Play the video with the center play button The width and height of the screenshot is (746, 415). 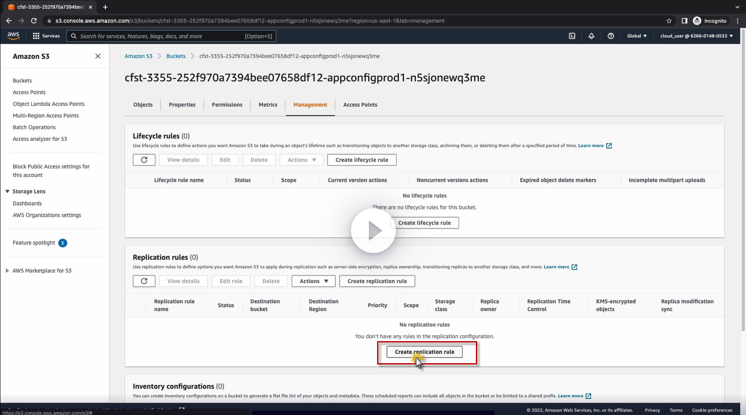(x=373, y=231)
